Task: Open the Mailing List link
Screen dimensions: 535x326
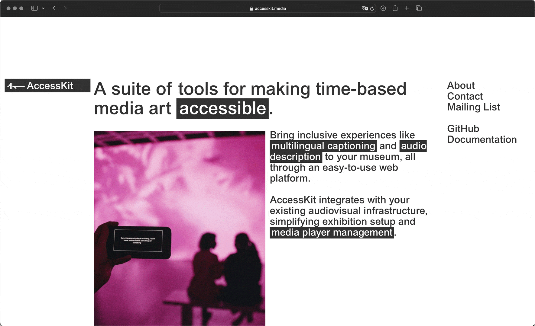Action: click(473, 107)
